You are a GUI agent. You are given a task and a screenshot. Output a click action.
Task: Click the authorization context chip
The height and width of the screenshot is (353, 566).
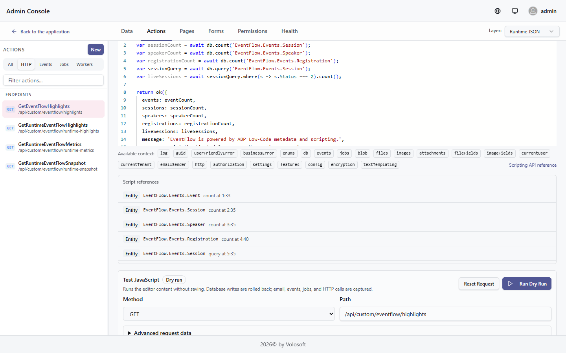click(x=229, y=165)
